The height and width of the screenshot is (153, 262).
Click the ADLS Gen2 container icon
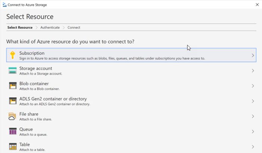coord(13,101)
